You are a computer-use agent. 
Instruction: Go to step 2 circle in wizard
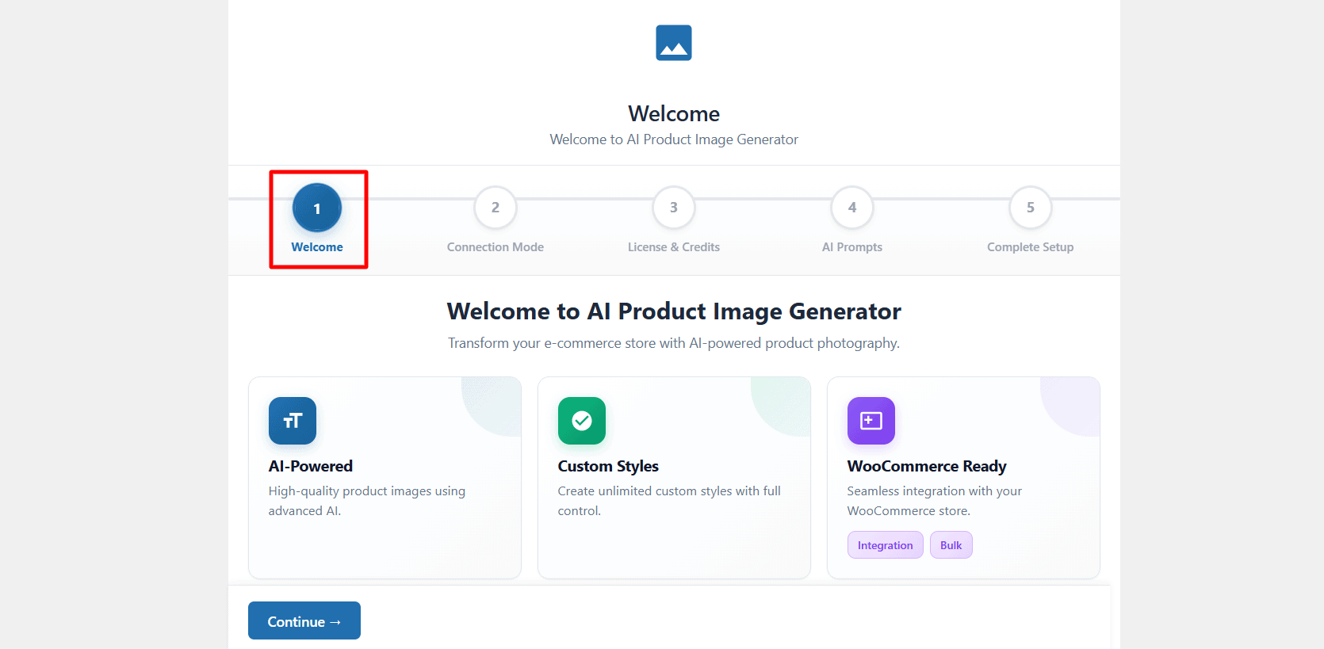(496, 208)
